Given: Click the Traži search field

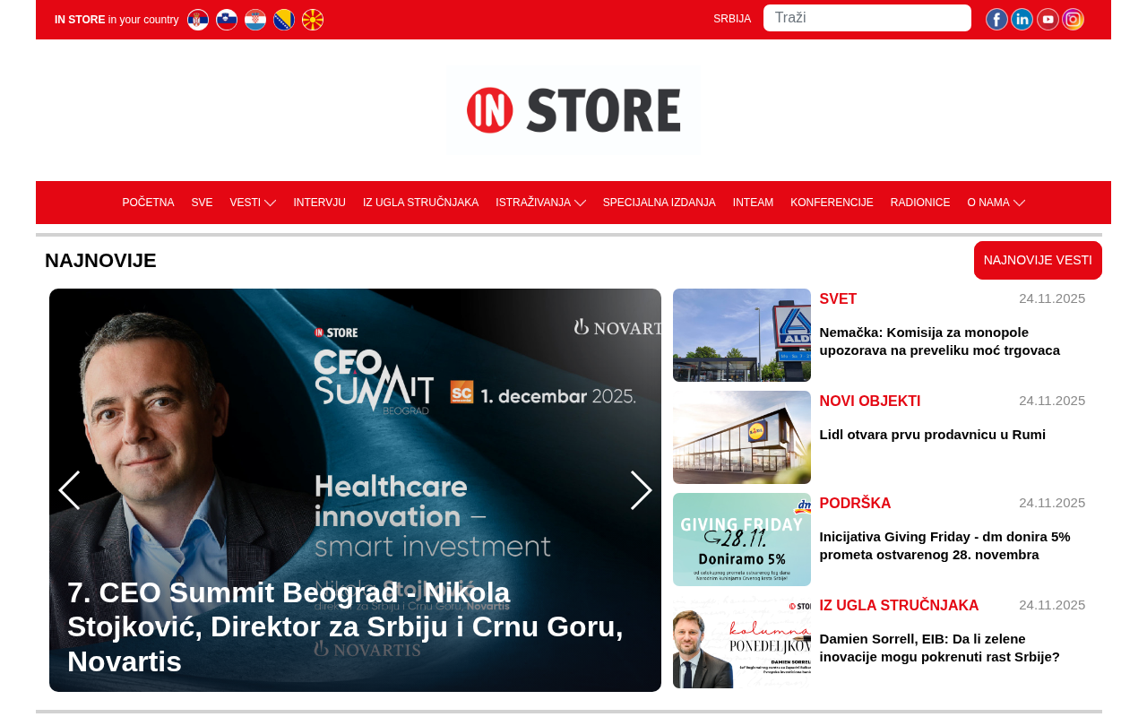Looking at the screenshot, I should click(x=867, y=18).
